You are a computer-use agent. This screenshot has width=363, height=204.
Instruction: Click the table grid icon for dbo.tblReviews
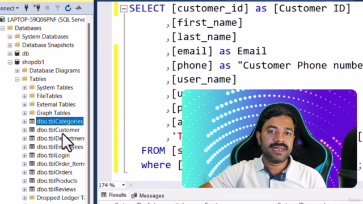[x=32, y=189]
